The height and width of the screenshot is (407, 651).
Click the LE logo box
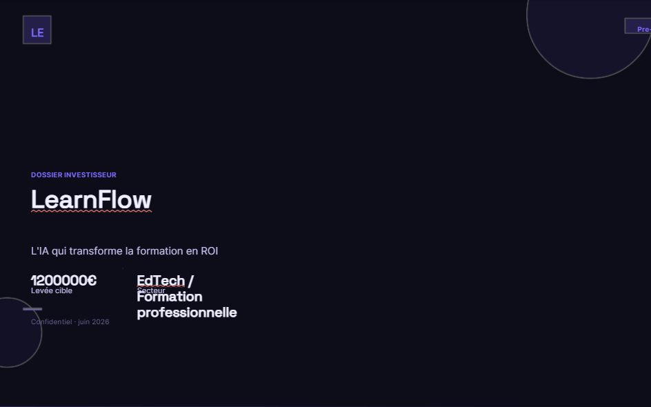pyautogui.click(x=37, y=30)
